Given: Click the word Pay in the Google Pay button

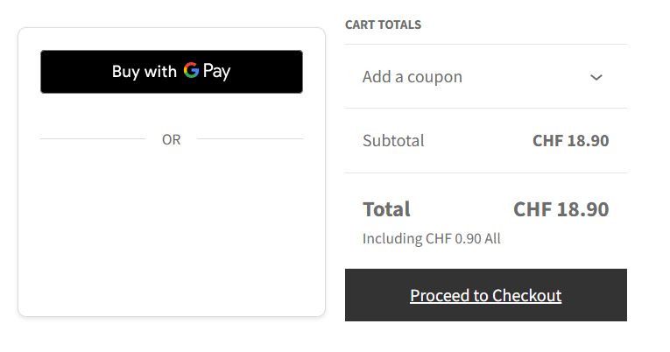Looking at the screenshot, I should 216,72.
